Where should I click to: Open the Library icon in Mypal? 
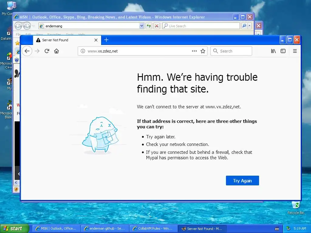click(273, 51)
